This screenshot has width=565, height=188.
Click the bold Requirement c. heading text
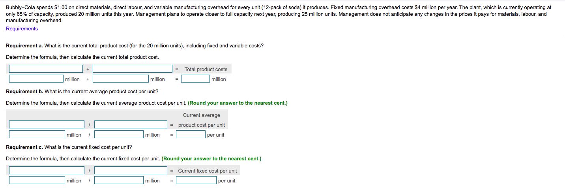click(x=24, y=147)
